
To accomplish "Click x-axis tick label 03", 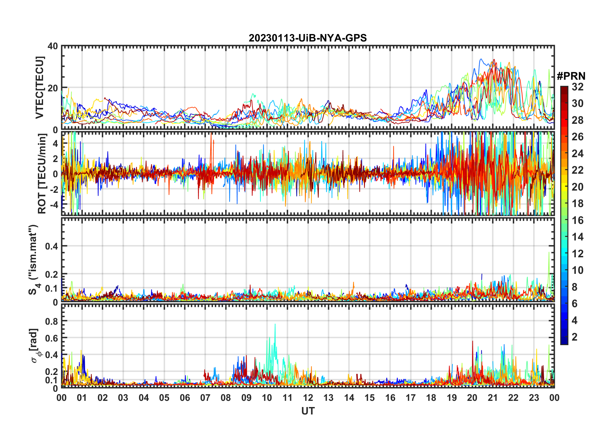I will [123, 398].
